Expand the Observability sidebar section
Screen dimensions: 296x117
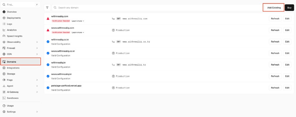[x=37, y=42]
